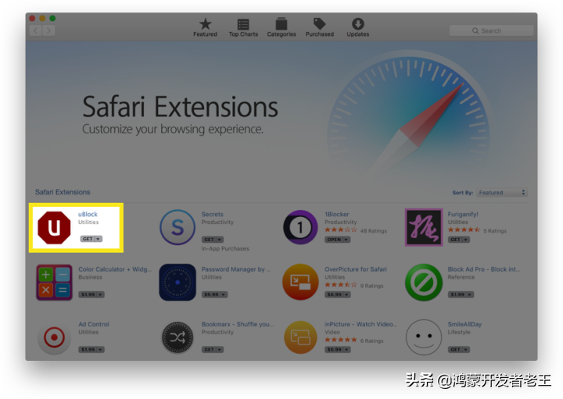This screenshot has height=399, width=563.
Task: Click the Search field
Action: click(491, 30)
